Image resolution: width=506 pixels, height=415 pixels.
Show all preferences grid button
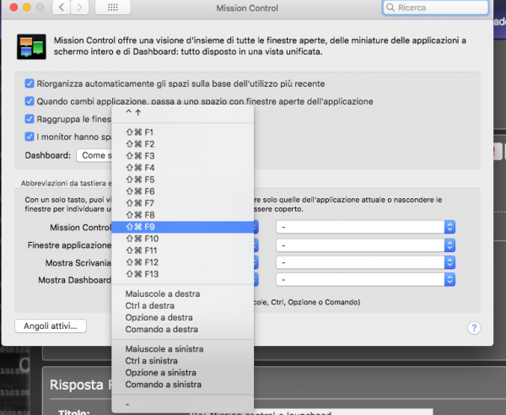pyautogui.click(x=113, y=8)
